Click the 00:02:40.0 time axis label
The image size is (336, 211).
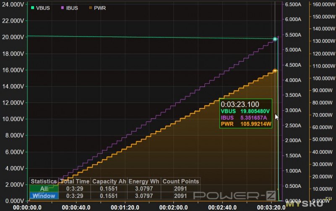222,208
